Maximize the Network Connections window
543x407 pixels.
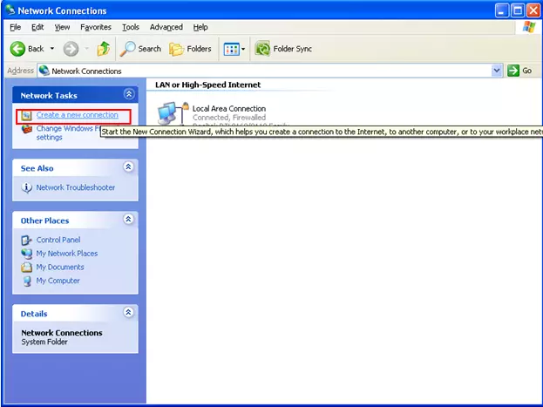pyautogui.click(x=518, y=10)
